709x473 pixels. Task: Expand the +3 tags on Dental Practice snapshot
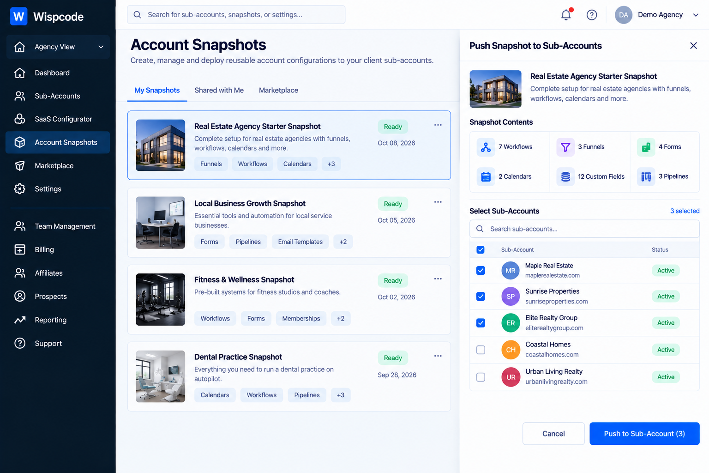pos(341,395)
